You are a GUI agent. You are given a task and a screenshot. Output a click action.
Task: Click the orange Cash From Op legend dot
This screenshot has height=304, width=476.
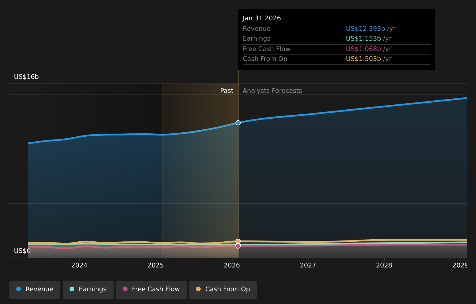coord(198,289)
